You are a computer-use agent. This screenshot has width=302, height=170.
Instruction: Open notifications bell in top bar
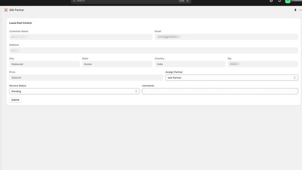tap(279, 1)
